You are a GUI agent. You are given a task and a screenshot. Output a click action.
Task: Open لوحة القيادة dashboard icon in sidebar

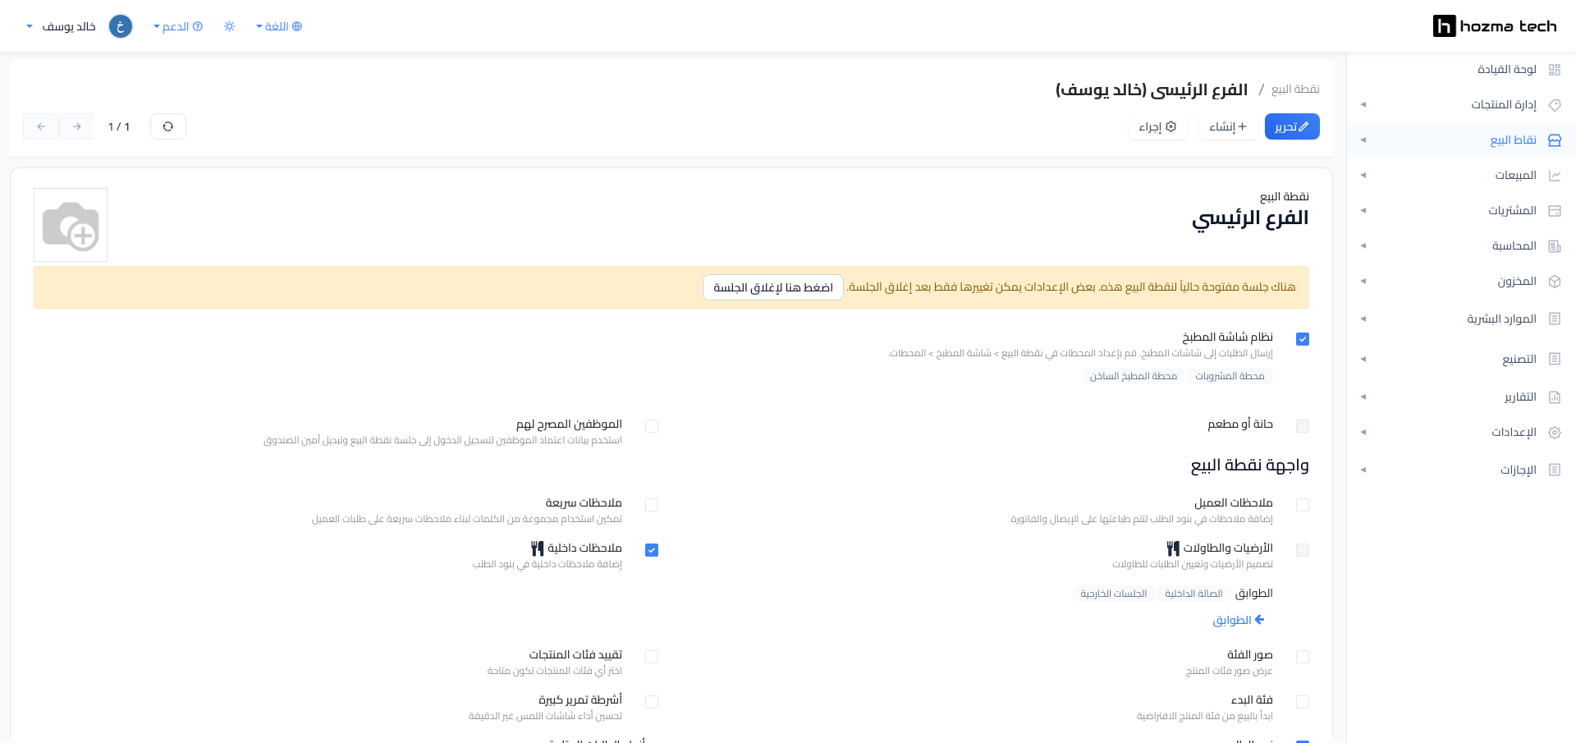pyautogui.click(x=1554, y=70)
